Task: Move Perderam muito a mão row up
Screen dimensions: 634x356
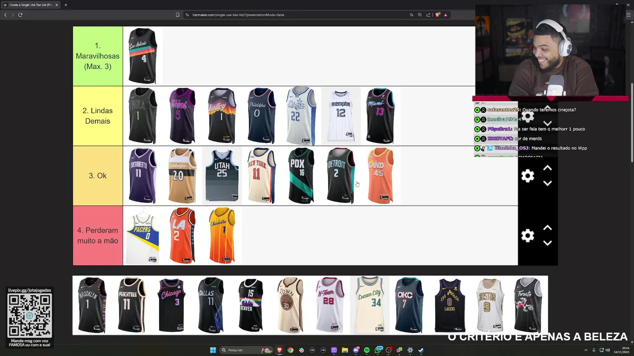Action: [x=547, y=228]
